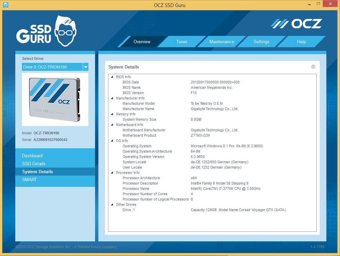The height and width of the screenshot is (256, 340).
Task: Click the OCZ Trion 100 drive image
Action: tap(55, 99)
